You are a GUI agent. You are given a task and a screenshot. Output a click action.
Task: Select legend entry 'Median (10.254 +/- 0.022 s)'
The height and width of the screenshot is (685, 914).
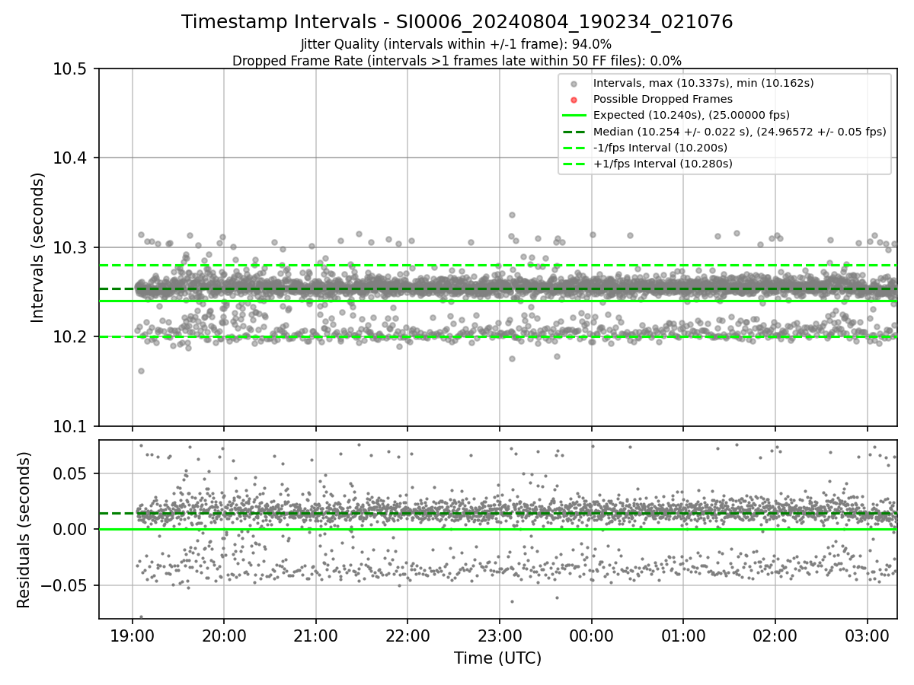click(x=740, y=132)
